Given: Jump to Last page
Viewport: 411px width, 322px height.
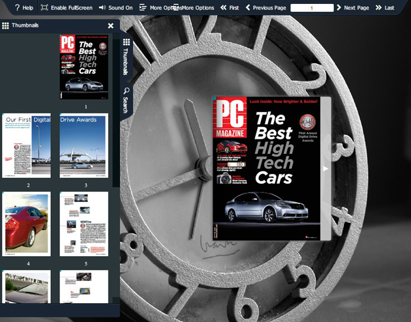Looking at the screenshot, I should click(x=385, y=8).
